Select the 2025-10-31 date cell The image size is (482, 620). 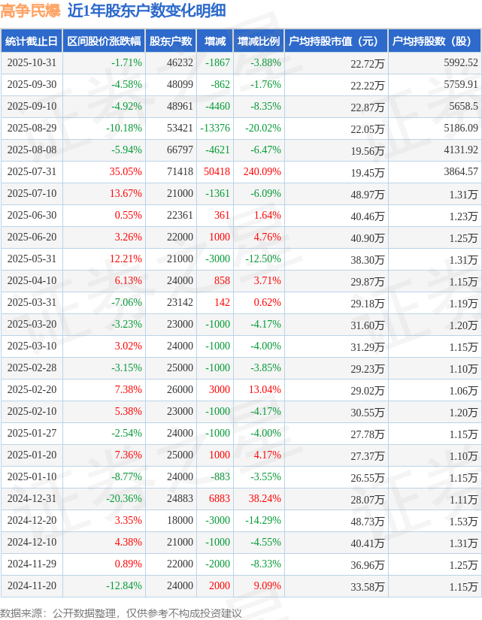pos(32,63)
